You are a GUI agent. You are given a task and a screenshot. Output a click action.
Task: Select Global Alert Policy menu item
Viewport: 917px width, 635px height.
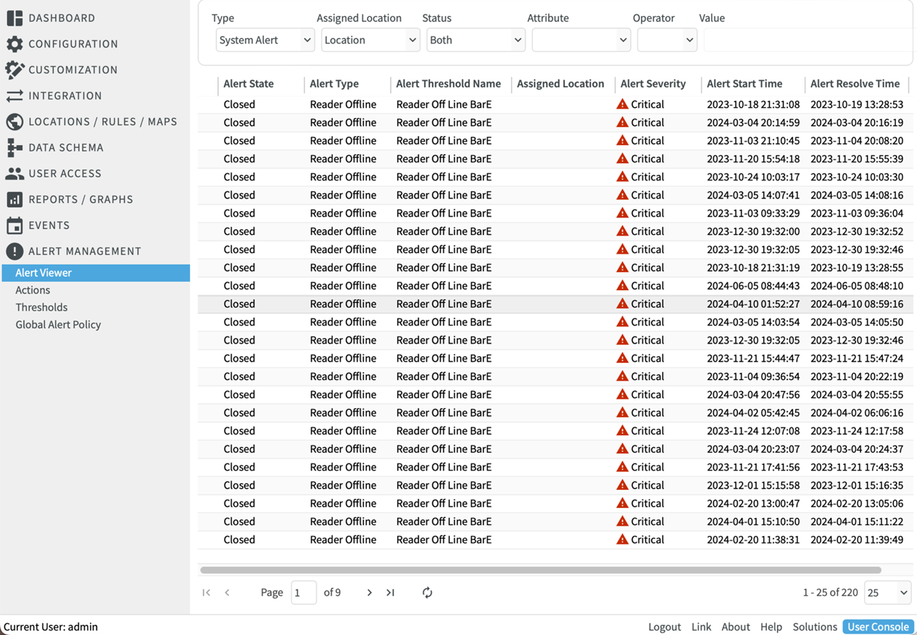pos(58,325)
